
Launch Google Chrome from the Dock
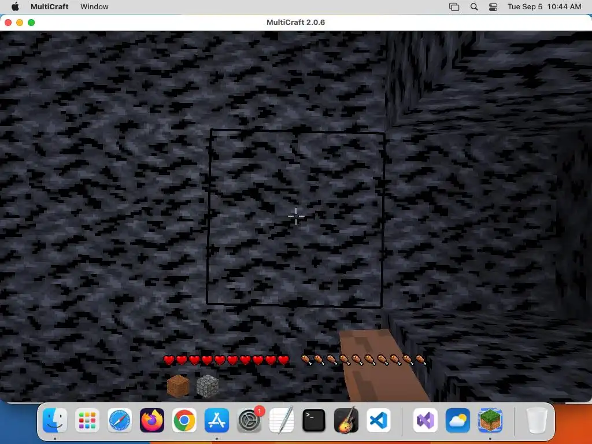[x=184, y=420]
